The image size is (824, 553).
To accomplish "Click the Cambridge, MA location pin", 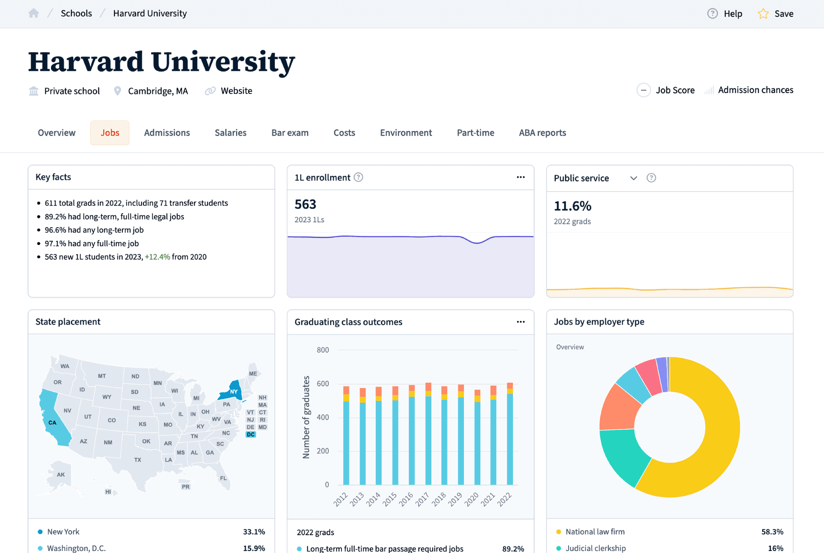I will click(x=117, y=91).
